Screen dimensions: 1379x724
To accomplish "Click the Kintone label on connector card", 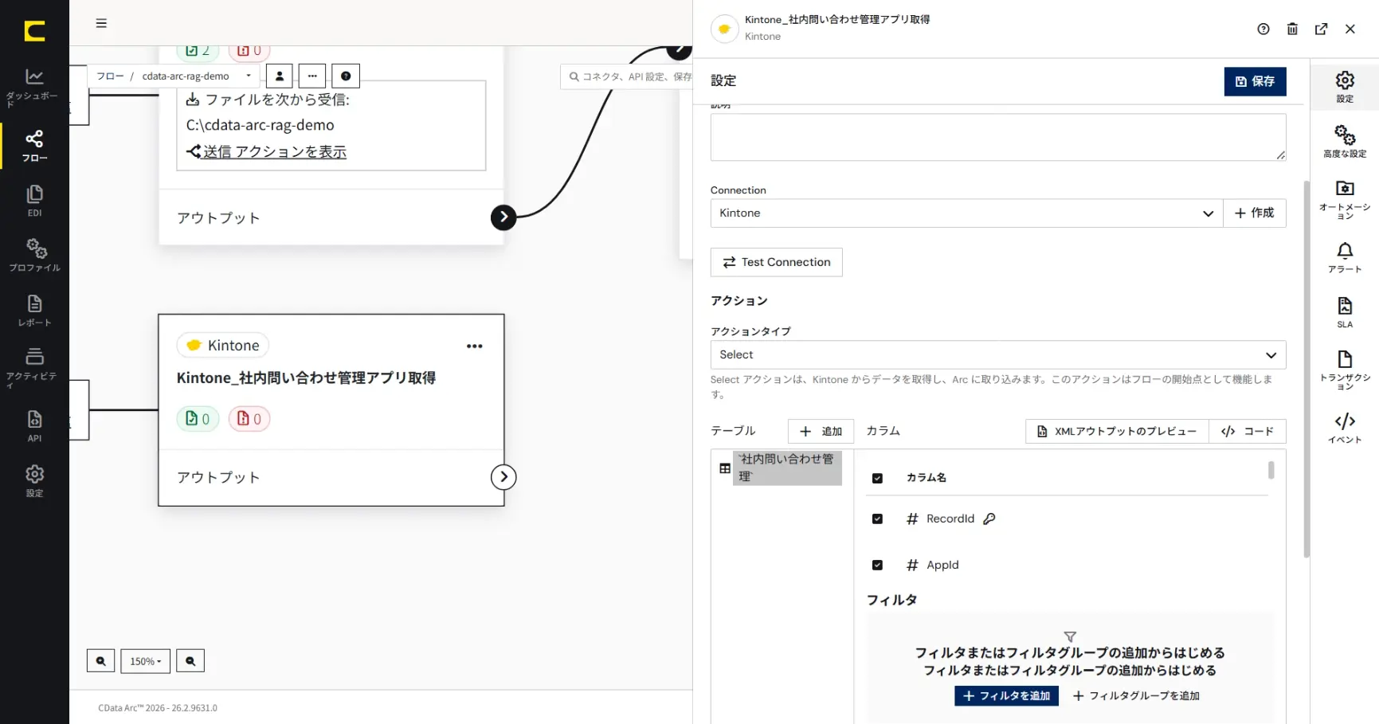I will [x=223, y=346].
